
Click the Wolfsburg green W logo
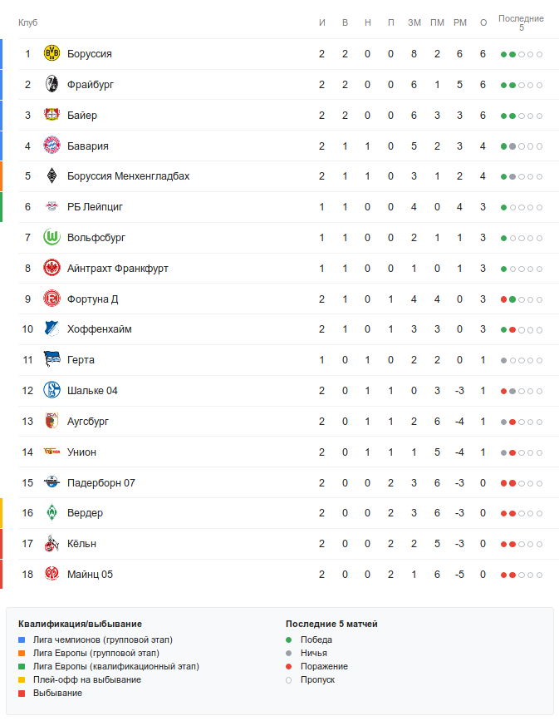pyautogui.click(x=51, y=238)
